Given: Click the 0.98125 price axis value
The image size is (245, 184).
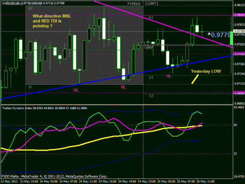Looking at the screenshot, I should (x=240, y=5).
